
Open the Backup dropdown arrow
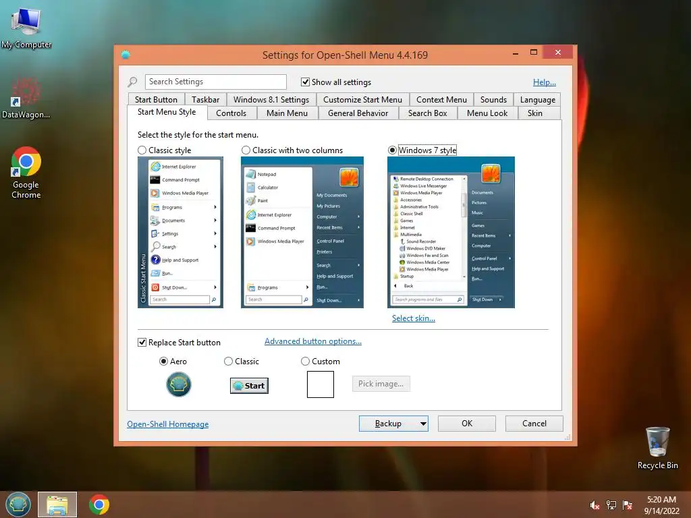click(x=423, y=424)
